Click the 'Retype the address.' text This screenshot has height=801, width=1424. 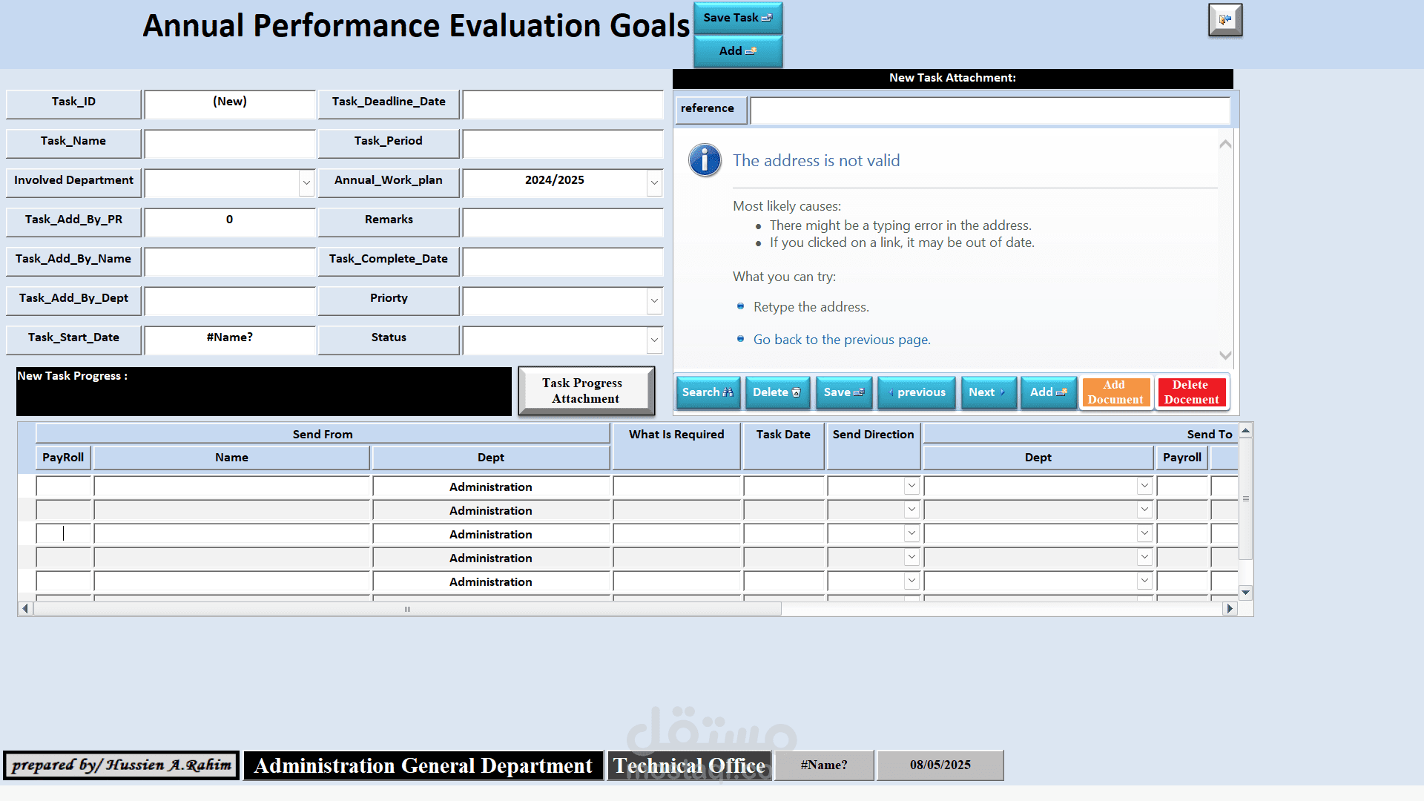811,307
